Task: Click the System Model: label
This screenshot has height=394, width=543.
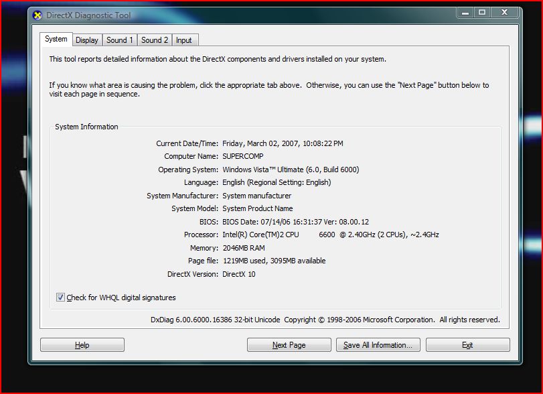Action: pos(195,208)
